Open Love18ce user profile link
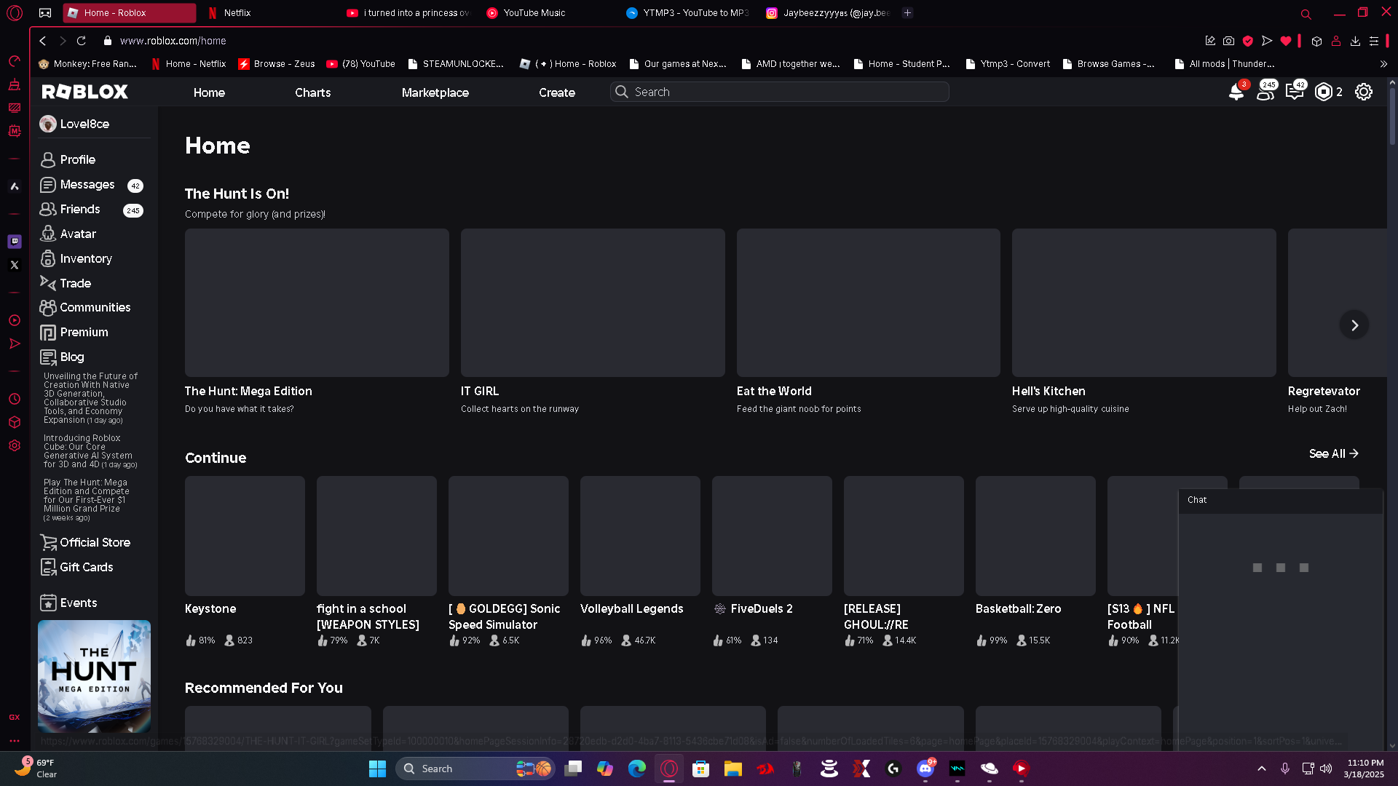Image resolution: width=1398 pixels, height=786 pixels. coord(75,124)
